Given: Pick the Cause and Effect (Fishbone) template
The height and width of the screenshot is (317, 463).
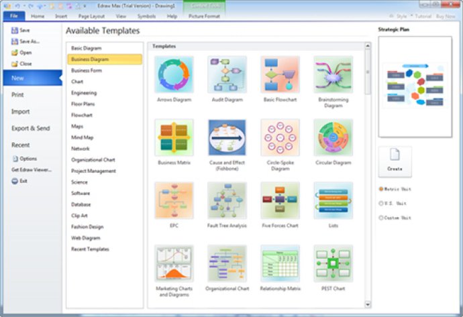Looking at the screenshot, I should point(227,145).
